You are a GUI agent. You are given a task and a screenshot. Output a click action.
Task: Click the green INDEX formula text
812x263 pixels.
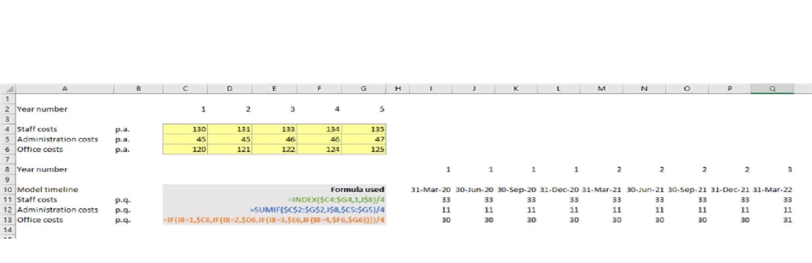(x=336, y=200)
